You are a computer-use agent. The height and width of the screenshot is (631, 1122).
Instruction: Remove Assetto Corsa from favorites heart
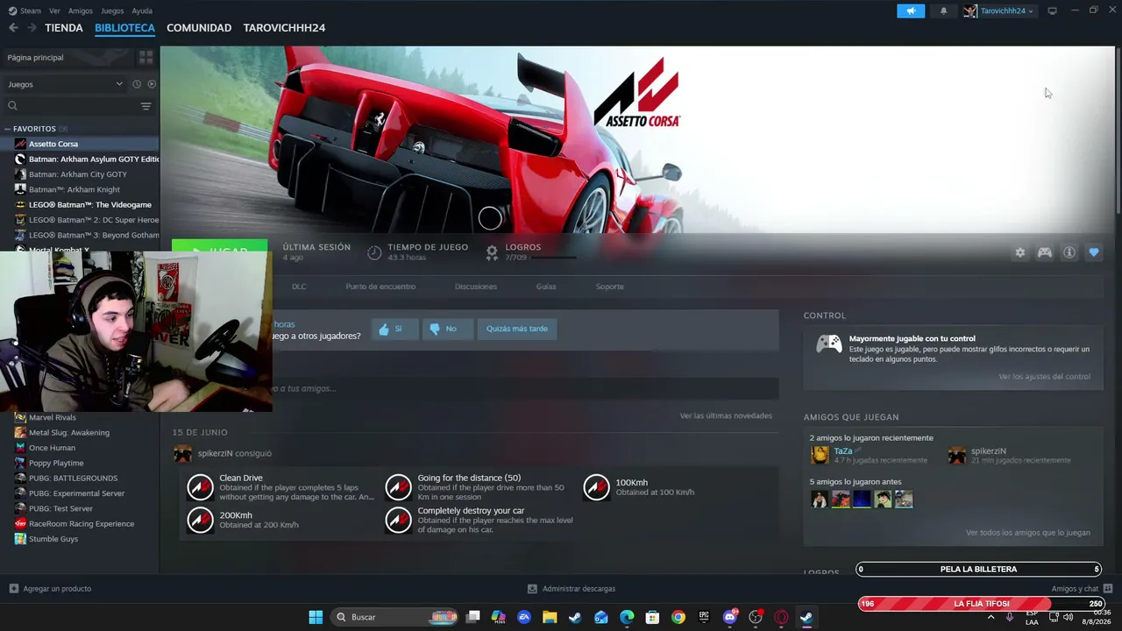click(1094, 252)
